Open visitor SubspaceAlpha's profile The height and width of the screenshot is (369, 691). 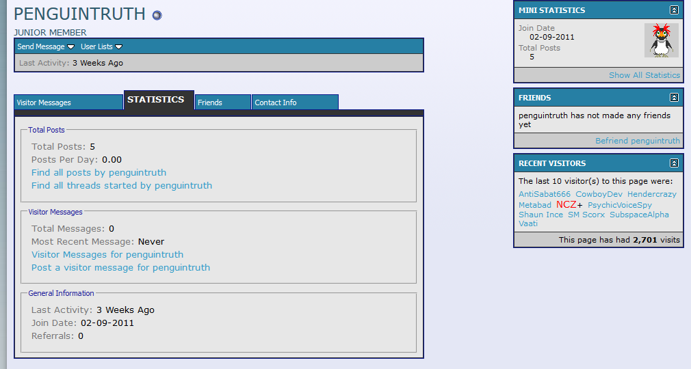(x=639, y=215)
